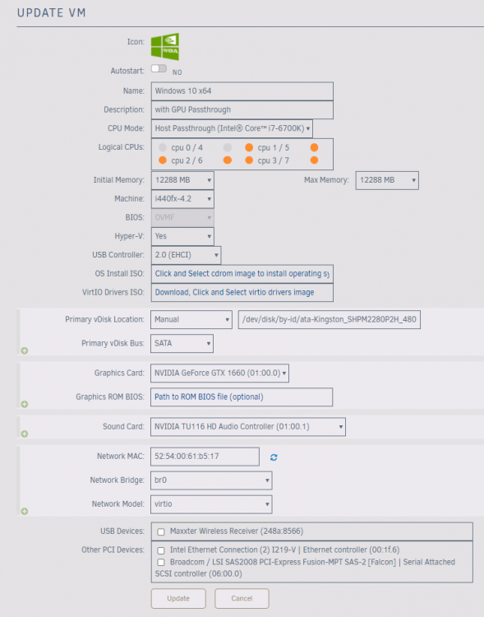Check Maxxter Wireless Receiver USB device
This screenshot has height=617, width=484.
click(161, 532)
